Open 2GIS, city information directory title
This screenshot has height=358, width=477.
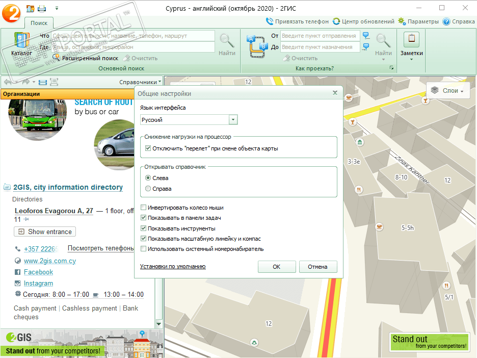pos(68,187)
